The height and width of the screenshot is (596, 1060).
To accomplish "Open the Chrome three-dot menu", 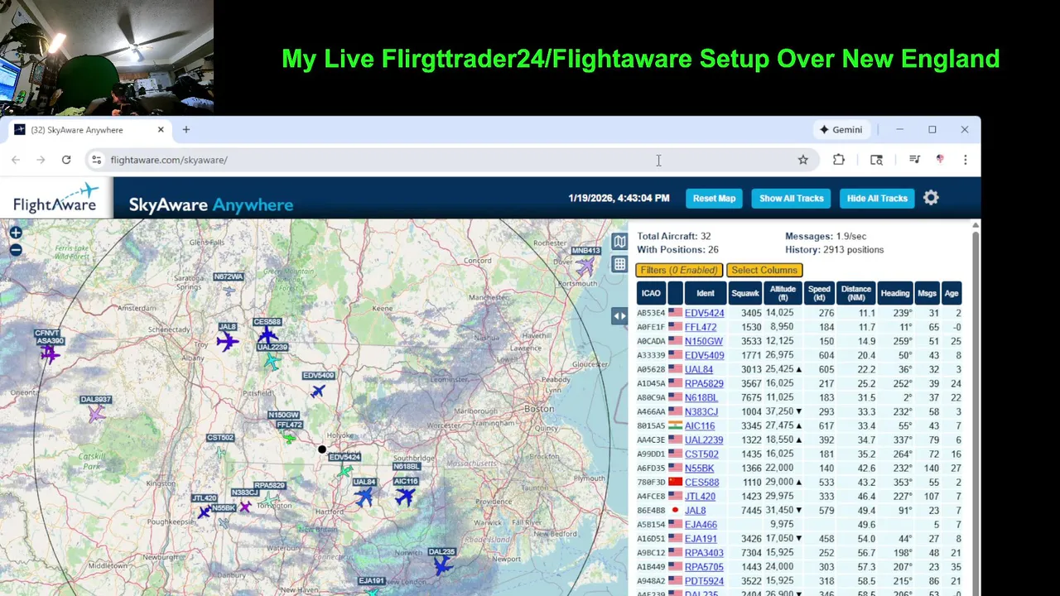I will pos(965,160).
